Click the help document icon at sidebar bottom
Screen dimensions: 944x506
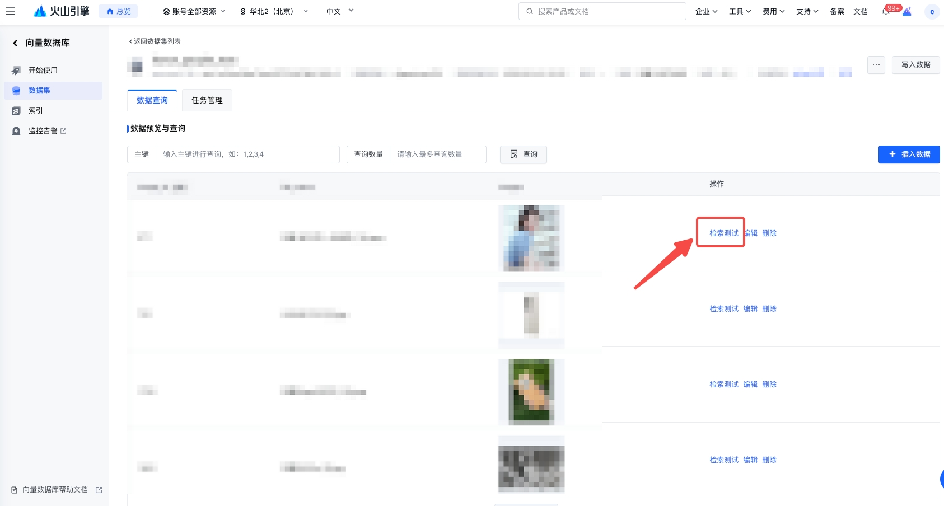click(15, 490)
